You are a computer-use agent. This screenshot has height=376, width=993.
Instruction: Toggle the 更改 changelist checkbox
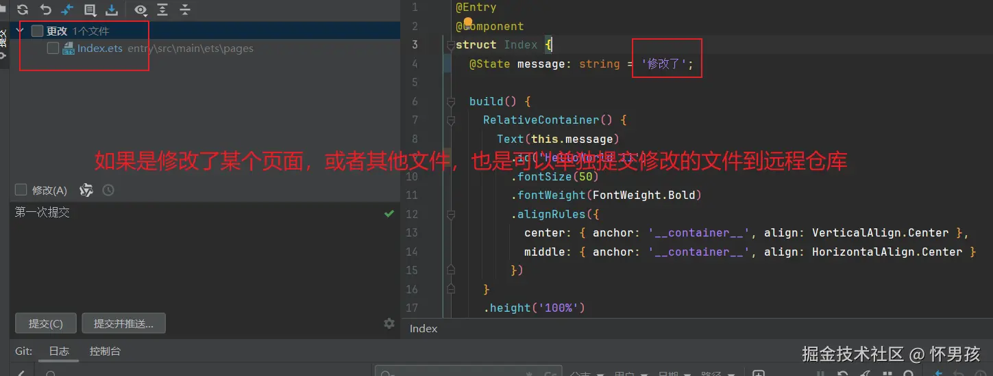click(37, 31)
